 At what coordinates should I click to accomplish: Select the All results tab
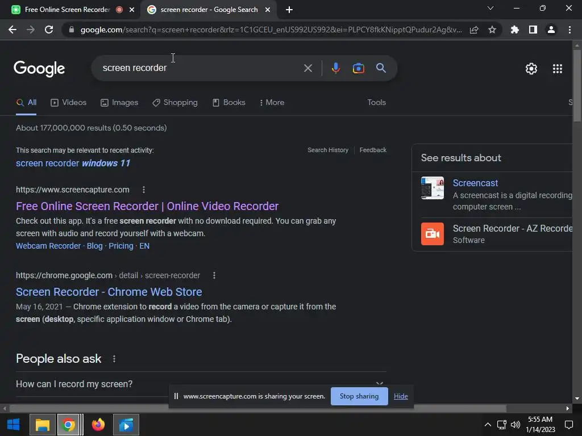click(x=26, y=103)
